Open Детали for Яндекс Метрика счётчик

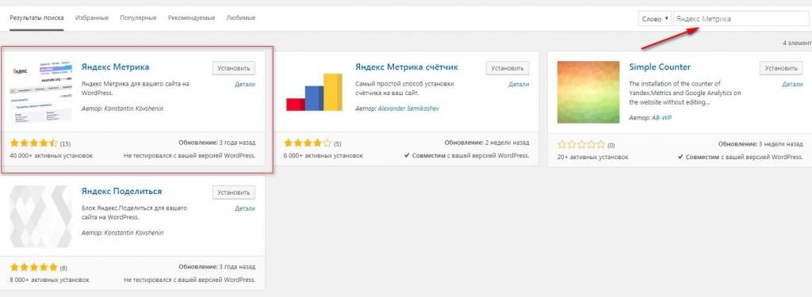click(519, 84)
